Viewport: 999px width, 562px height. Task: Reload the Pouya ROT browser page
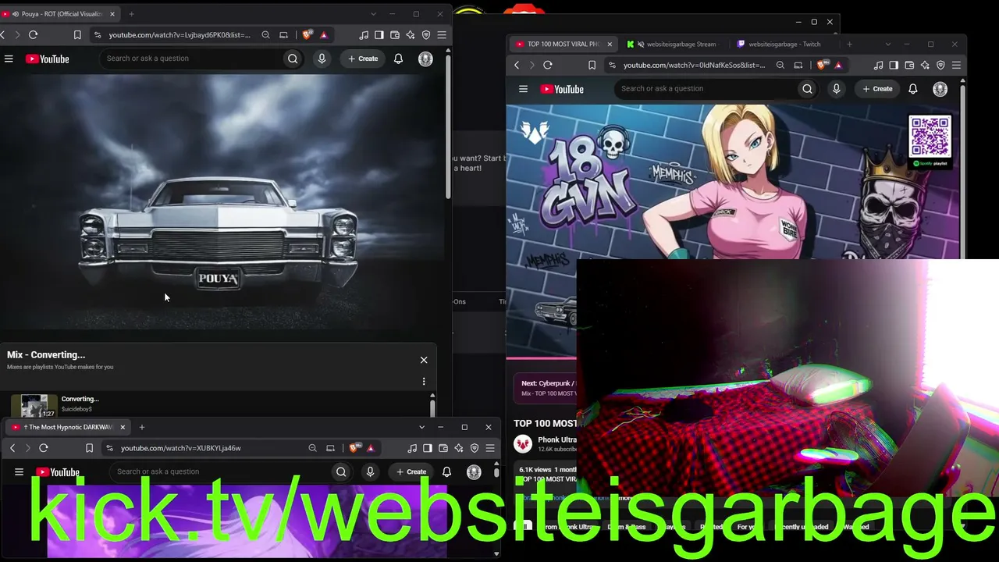[33, 34]
